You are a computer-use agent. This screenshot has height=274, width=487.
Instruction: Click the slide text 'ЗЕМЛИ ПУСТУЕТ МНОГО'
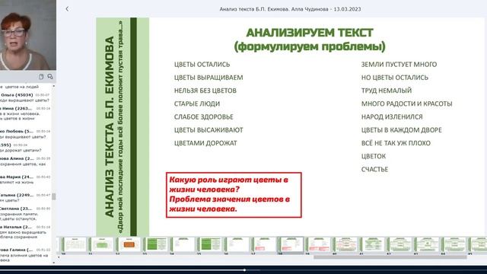tap(399, 64)
